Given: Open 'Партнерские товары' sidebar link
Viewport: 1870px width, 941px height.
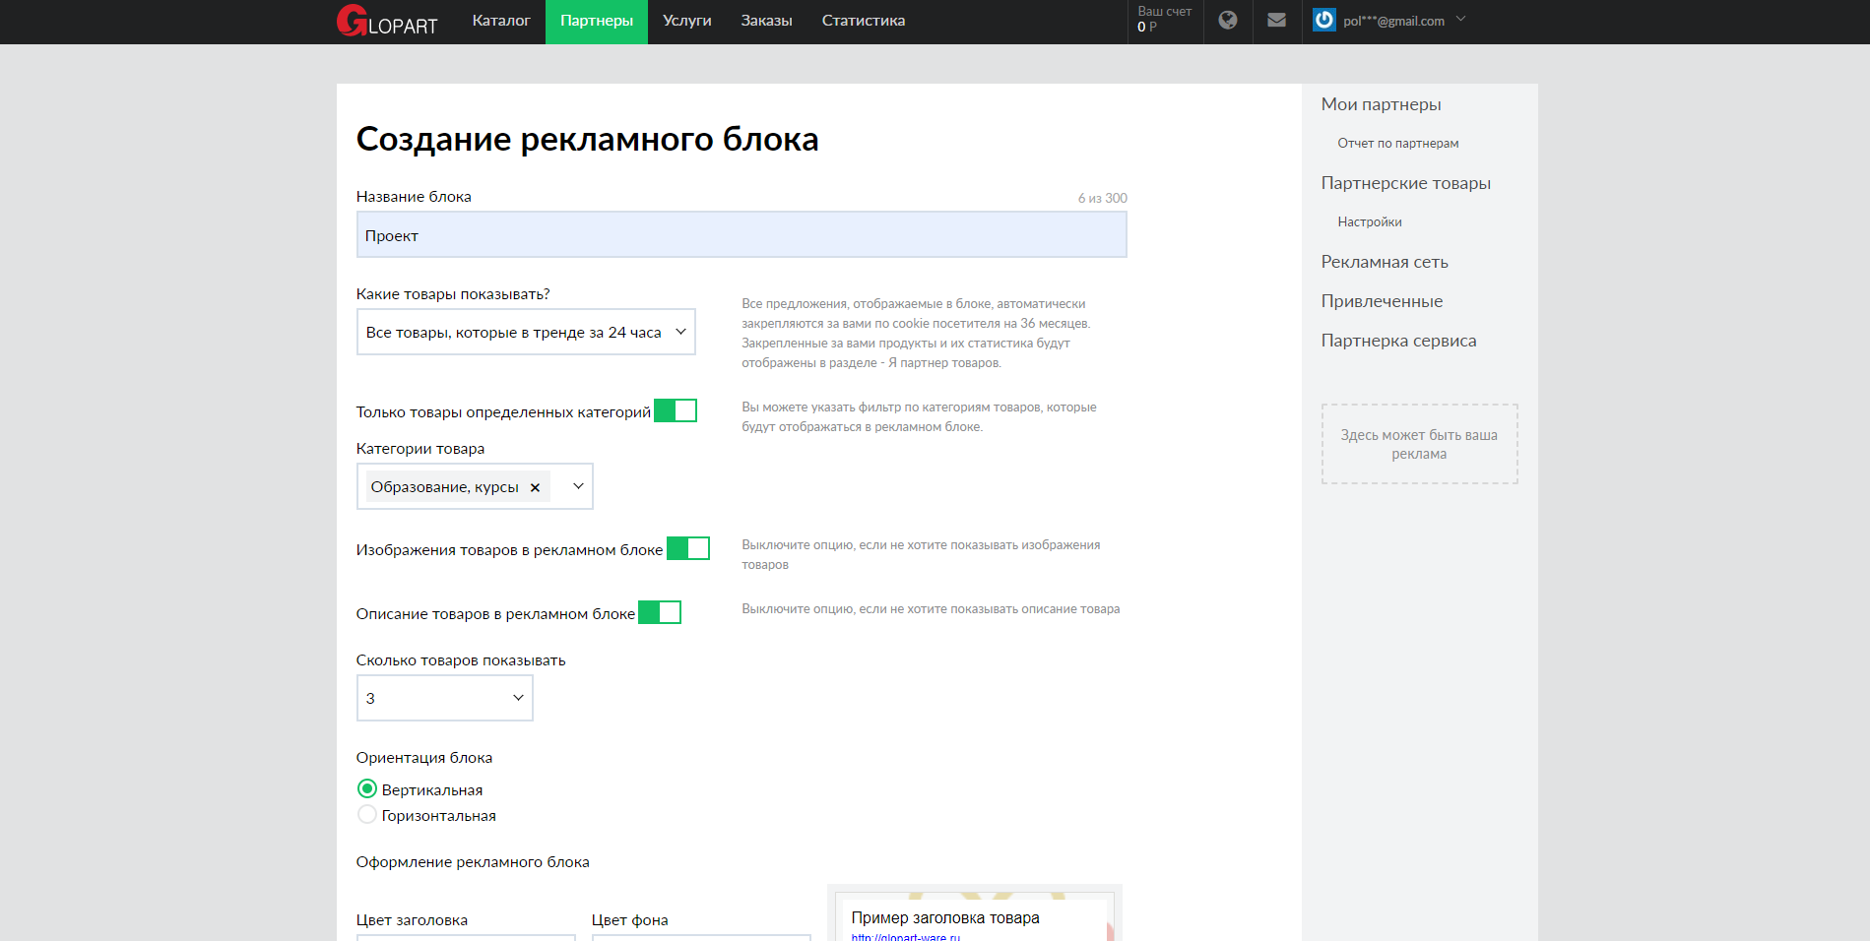Looking at the screenshot, I should tap(1406, 183).
